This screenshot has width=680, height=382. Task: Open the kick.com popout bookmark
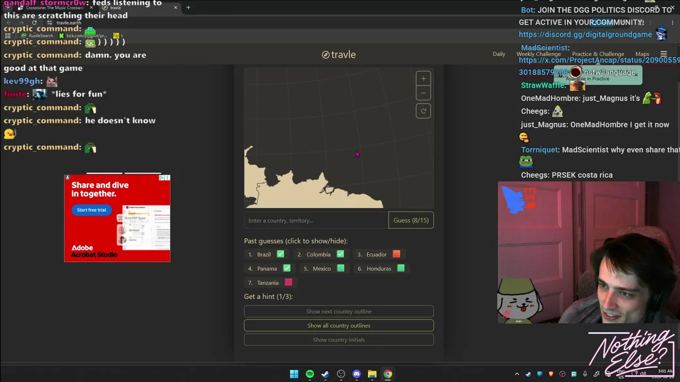(x=82, y=36)
